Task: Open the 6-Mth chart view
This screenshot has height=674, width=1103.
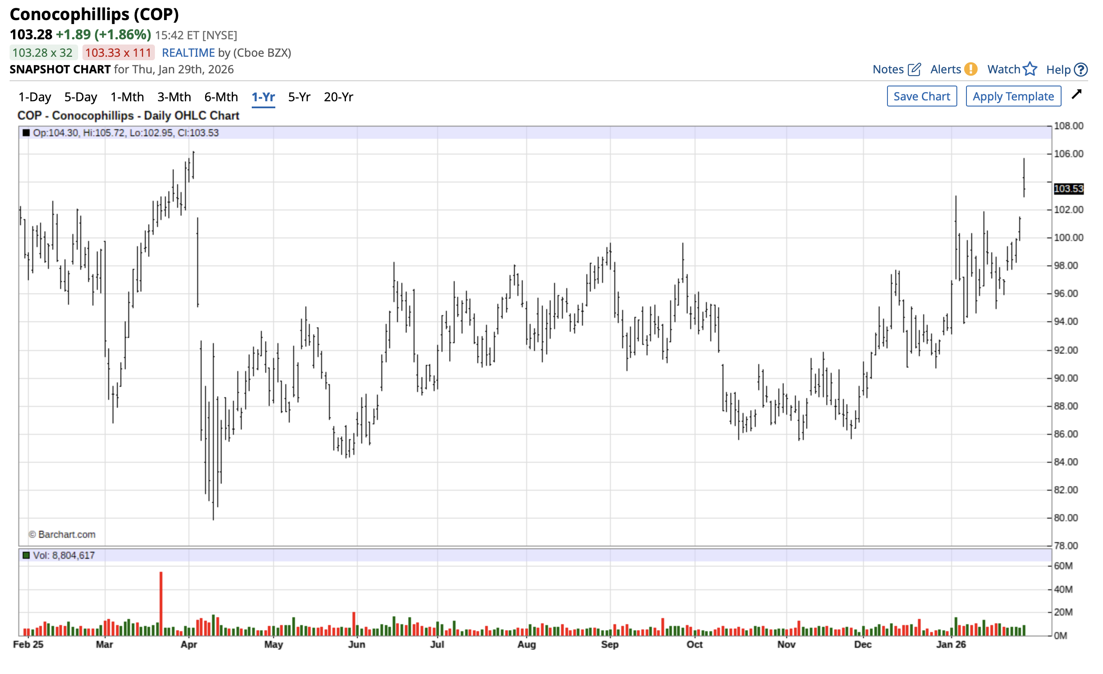Action: point(221,97)
